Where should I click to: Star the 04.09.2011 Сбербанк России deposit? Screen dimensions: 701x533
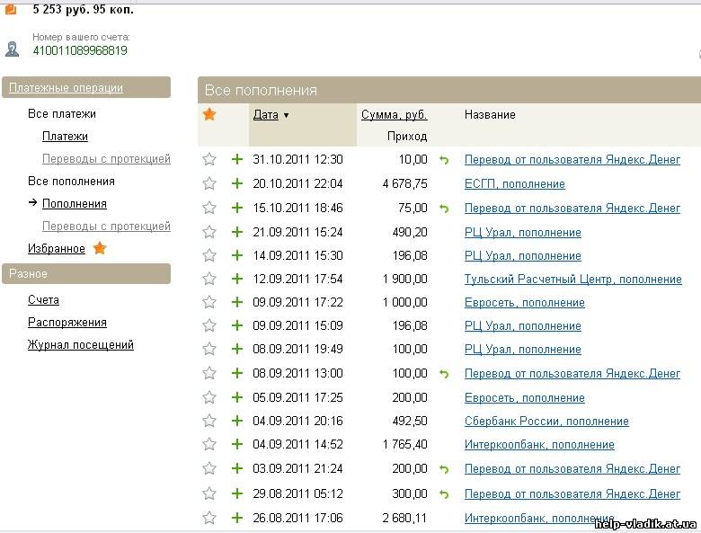pos(209,421)
